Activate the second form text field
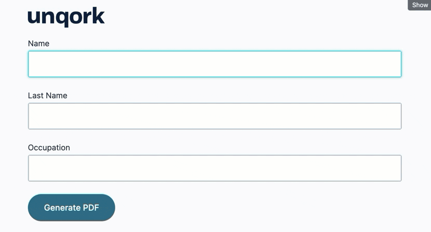 point(214,116)
